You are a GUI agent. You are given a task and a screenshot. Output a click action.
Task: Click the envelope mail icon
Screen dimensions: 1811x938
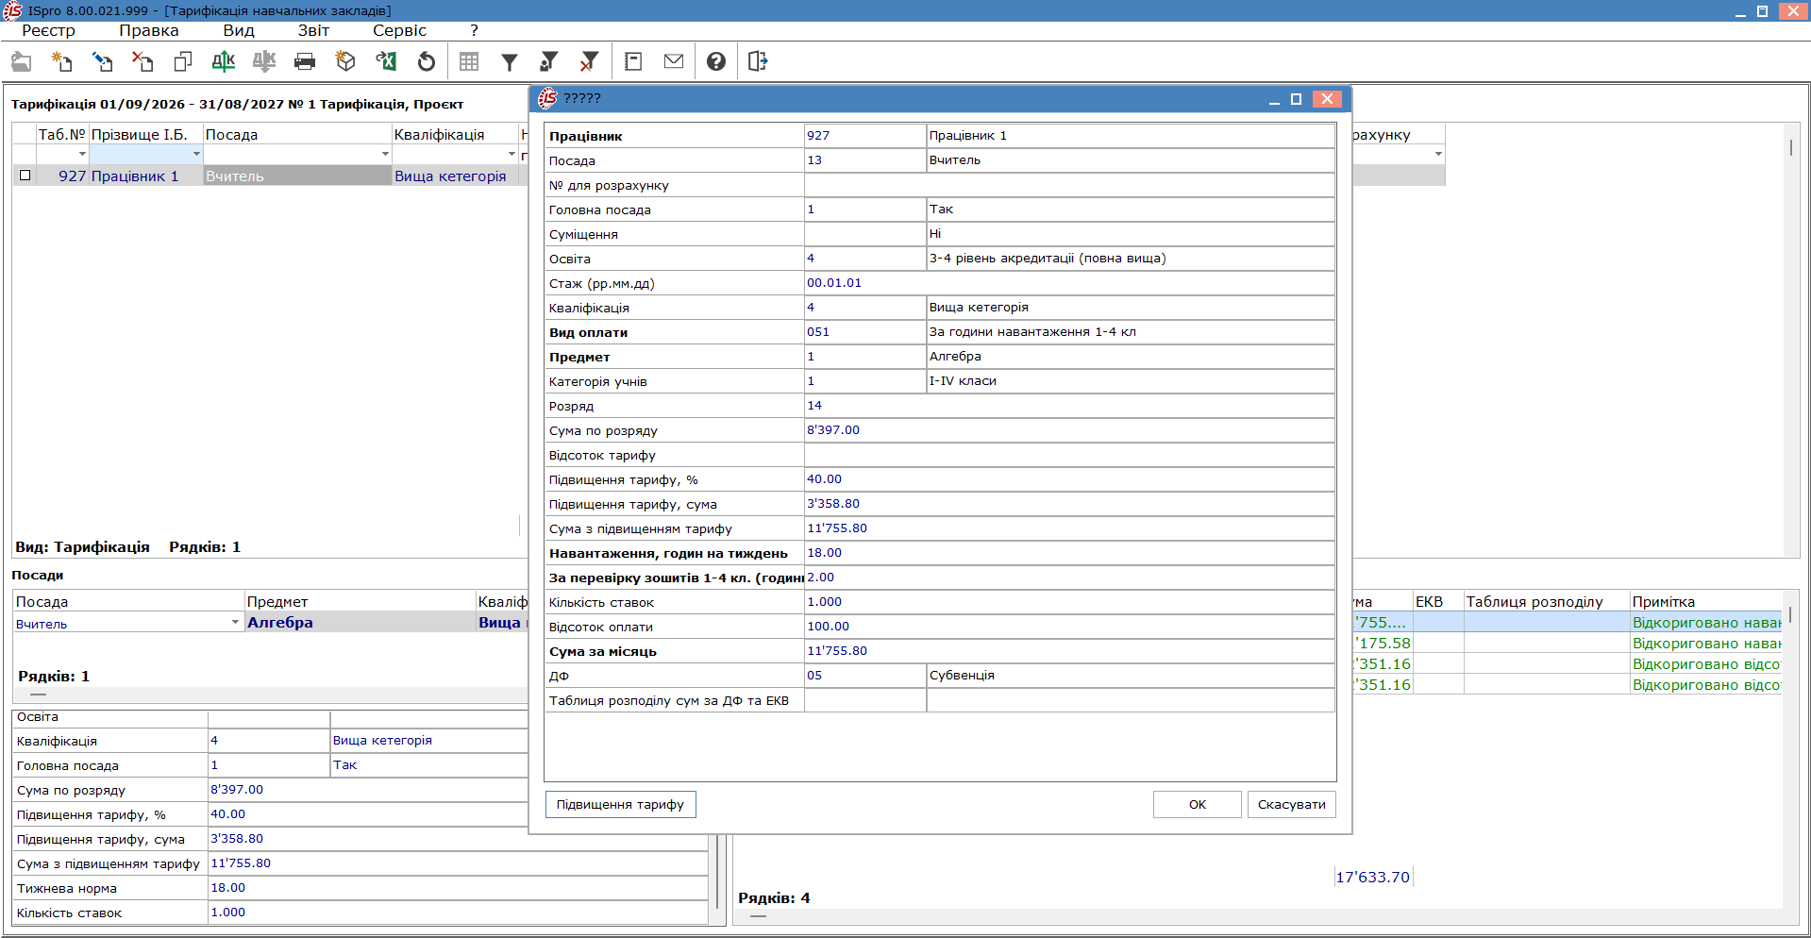click(674, 62)
